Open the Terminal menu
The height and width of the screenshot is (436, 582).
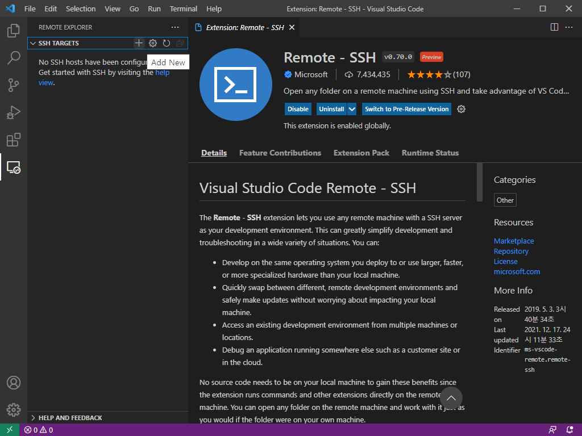184,9
